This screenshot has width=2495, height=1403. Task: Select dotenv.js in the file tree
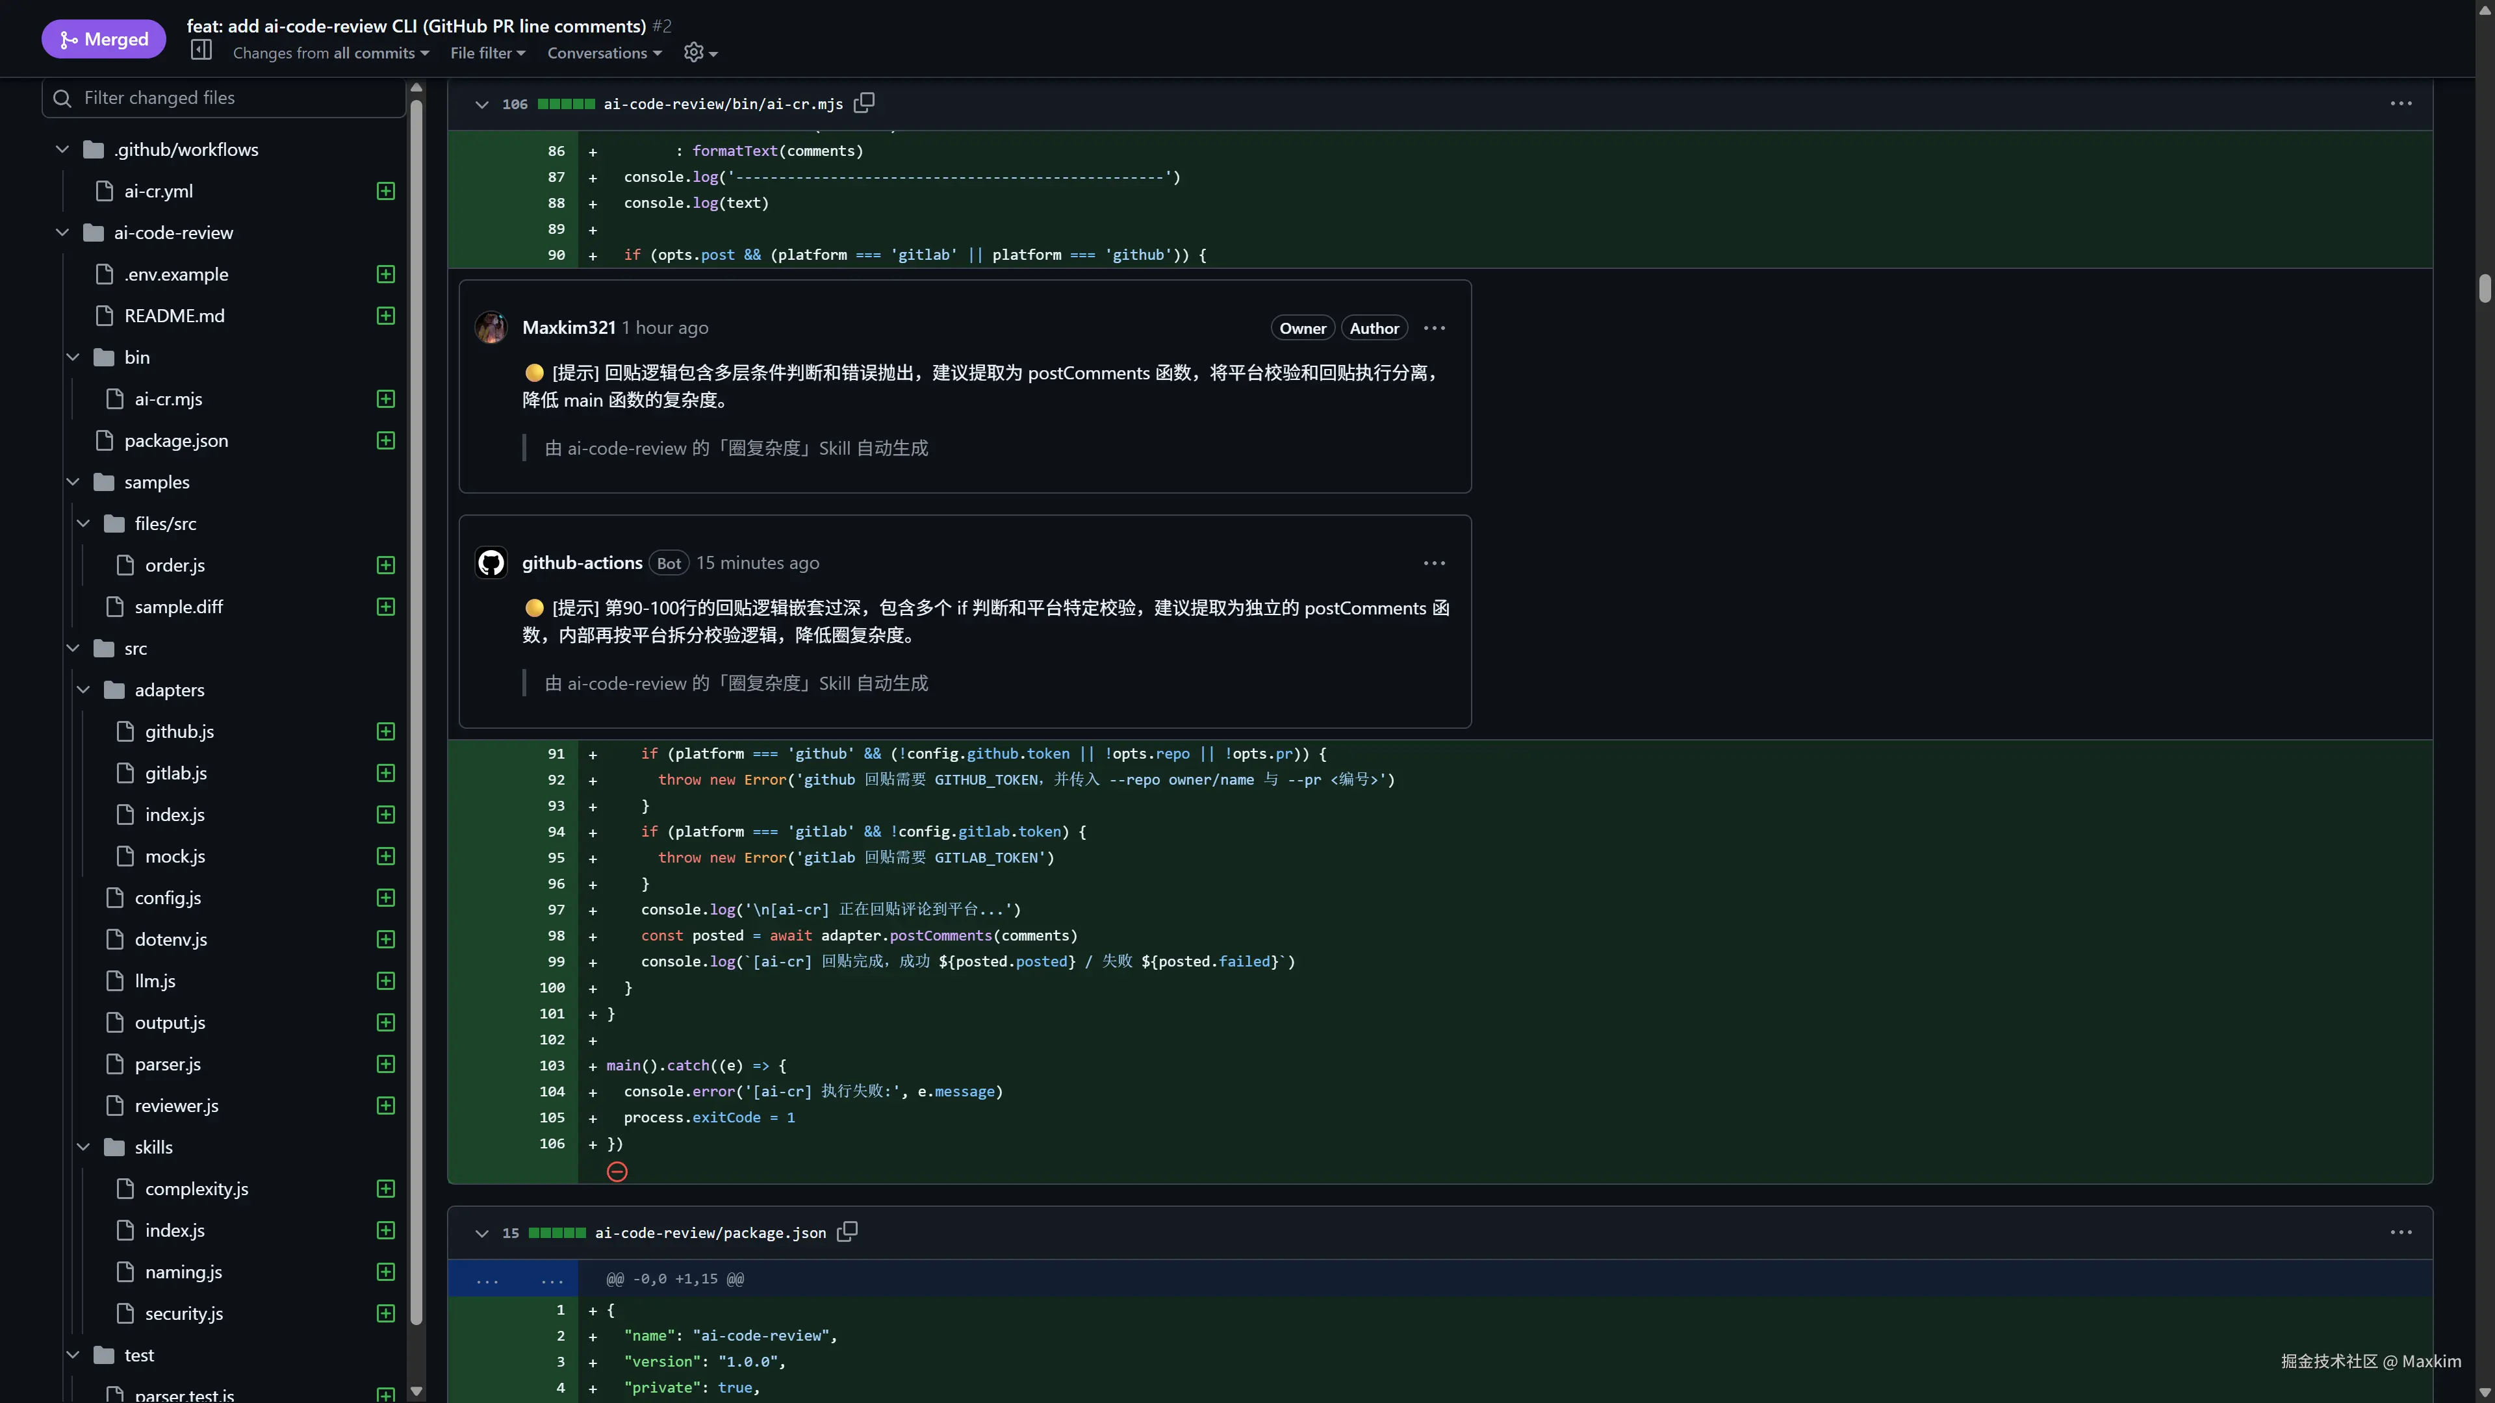pos(170,939)
